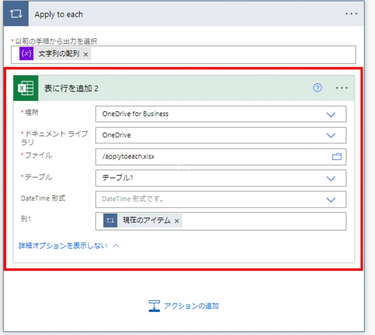Screen dimensions: 375x335
Task: Open help for 表に行を追加 2 action
Action: (318, 88)
